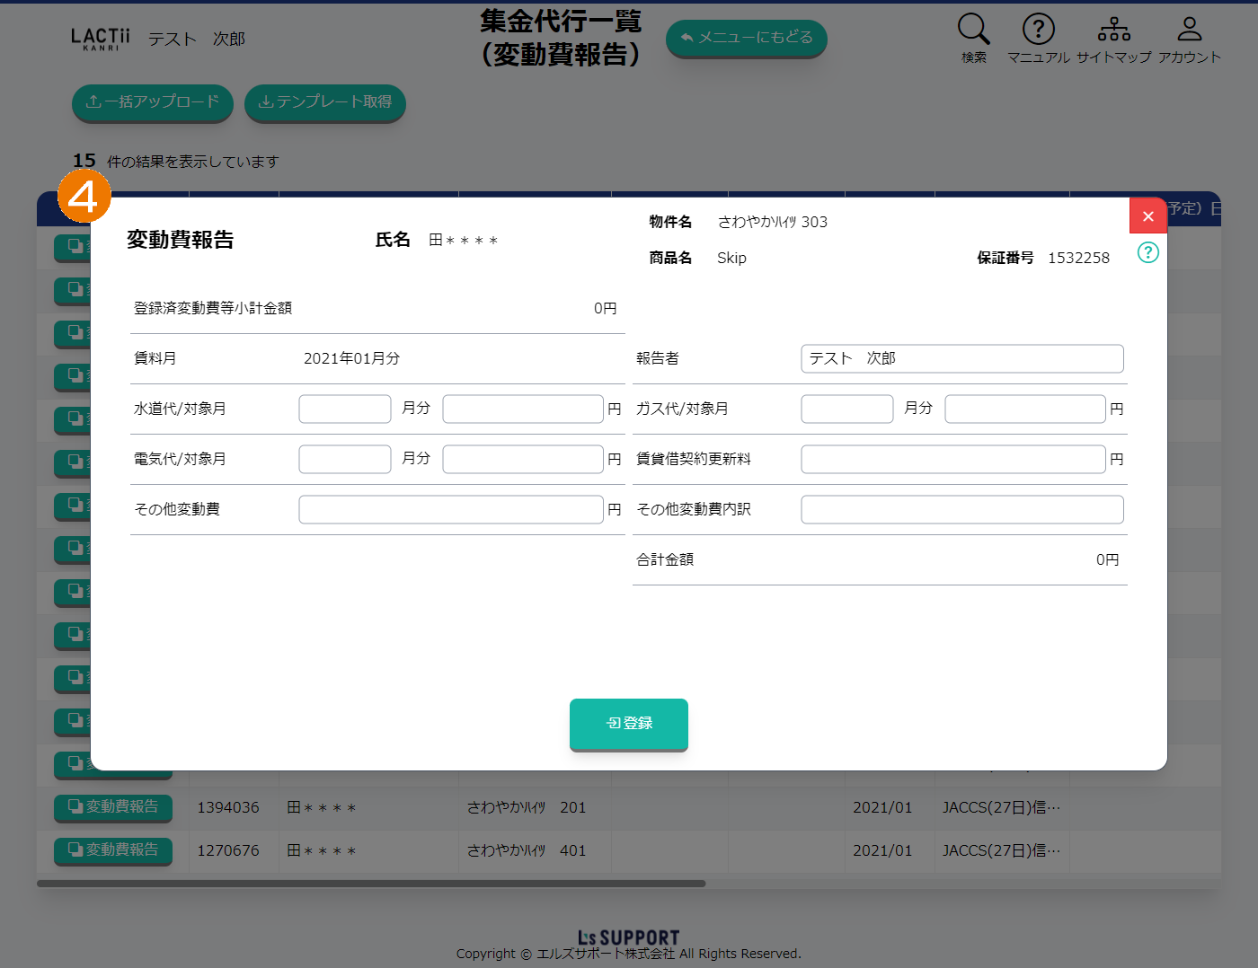The width and height of the screenshot is (1258, 968).
Task: Click the 登録 button
Action: click(x=628, y=724)
